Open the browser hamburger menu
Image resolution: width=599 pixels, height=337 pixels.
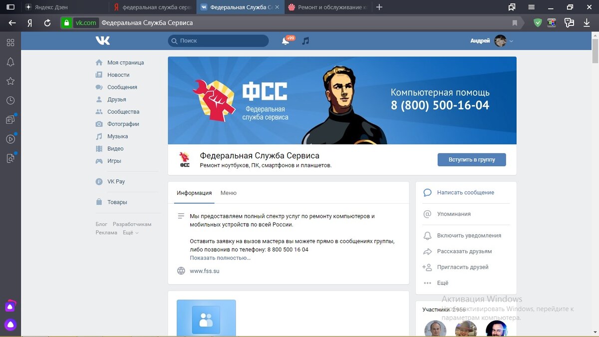(532, 7)
